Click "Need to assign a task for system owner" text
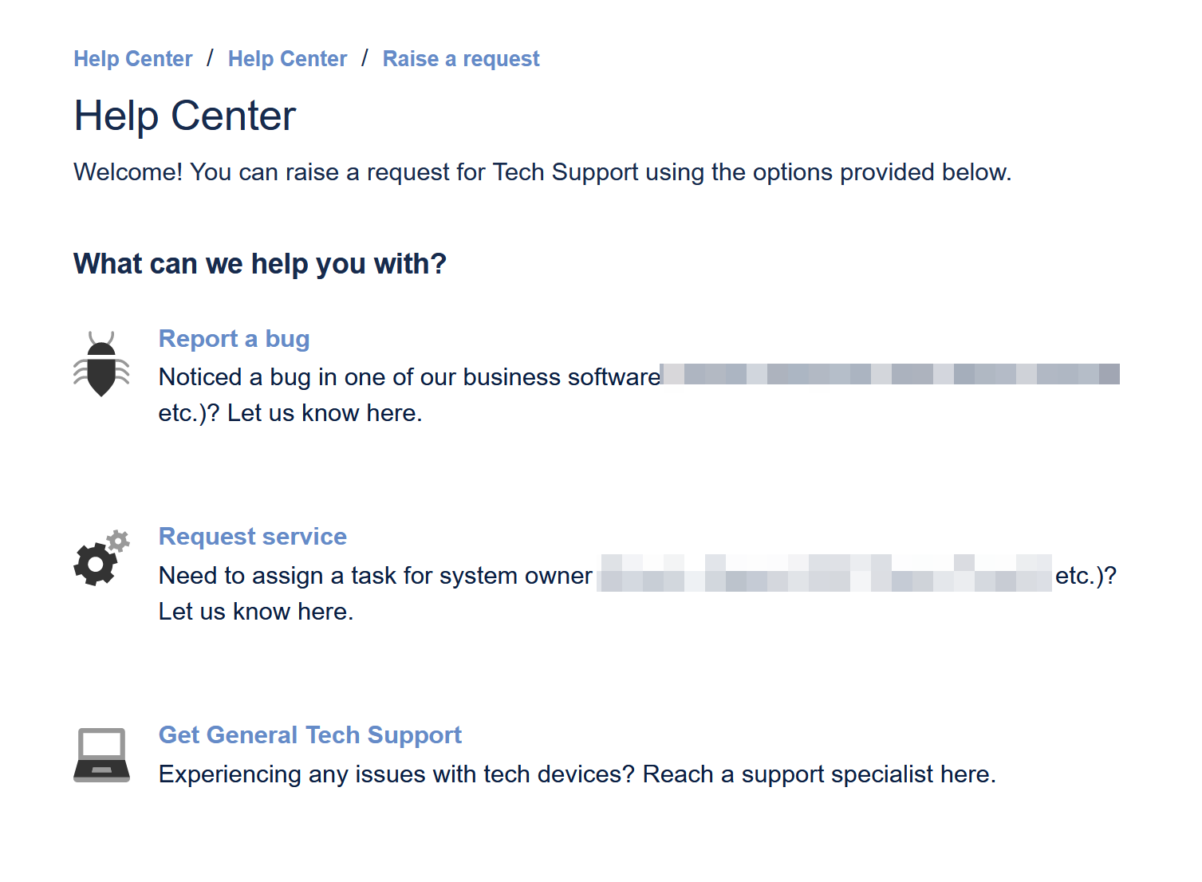 pyautogui.click(x=375, y=576)
